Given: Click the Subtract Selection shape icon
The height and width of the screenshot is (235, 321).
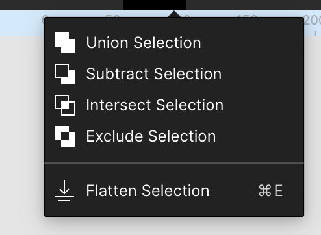Looking at the screenshot, I should pos(65,74).
